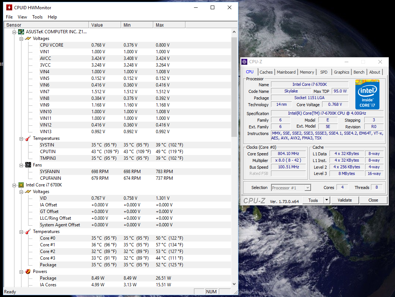
Task: Open the Help menu in HWMonitor
Action: pyautogui.click(x=53, y=17)
